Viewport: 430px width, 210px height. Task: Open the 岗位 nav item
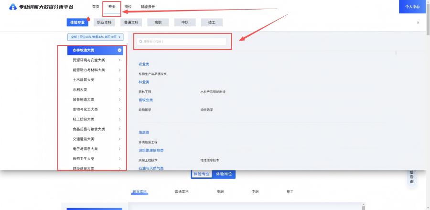pos(128,7)
